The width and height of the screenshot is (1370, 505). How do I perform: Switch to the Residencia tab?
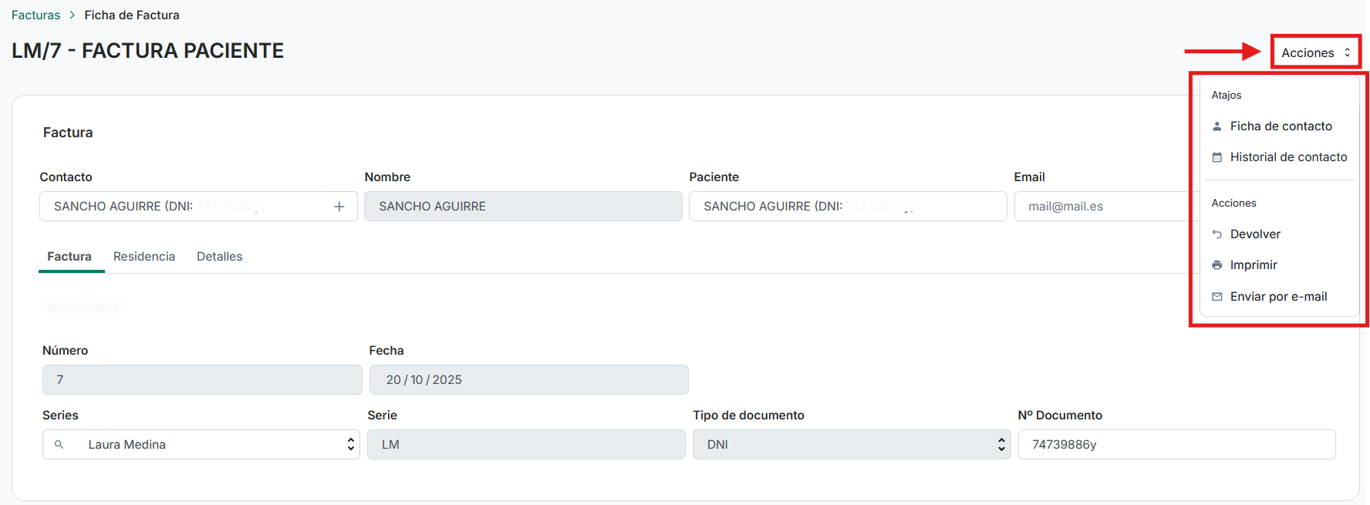(144, 257)
